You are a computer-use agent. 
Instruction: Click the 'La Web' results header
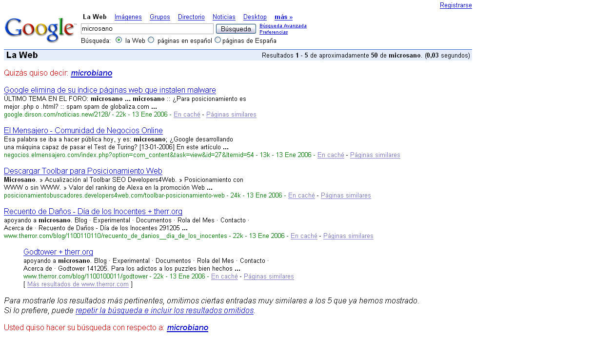click(22, 55)
